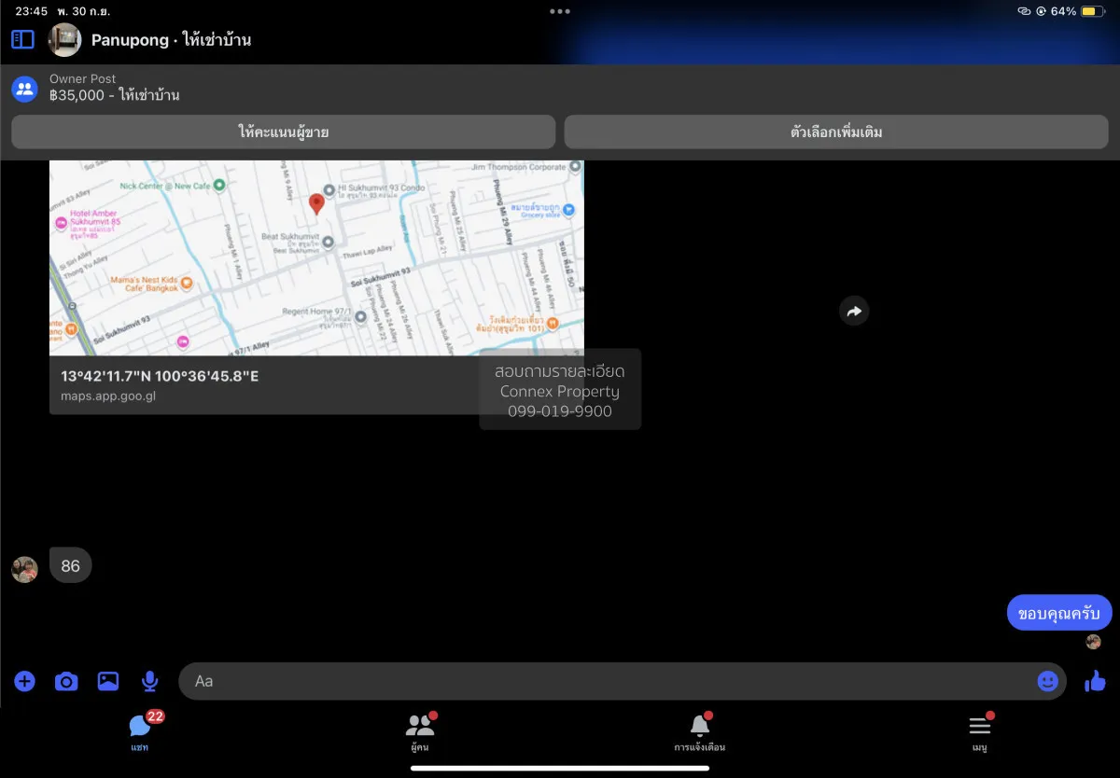The width and height of the screenshot is (1120, 778).
Task: Open the shared map preview image
Action: [316, 257]
